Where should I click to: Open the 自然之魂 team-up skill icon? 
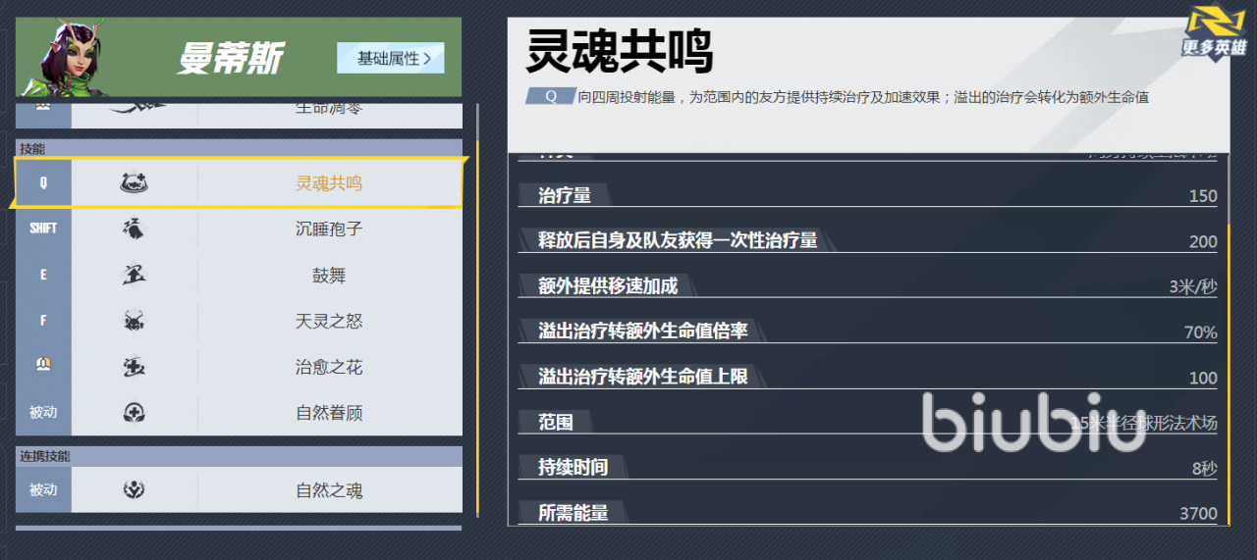[x=135, y=489]
